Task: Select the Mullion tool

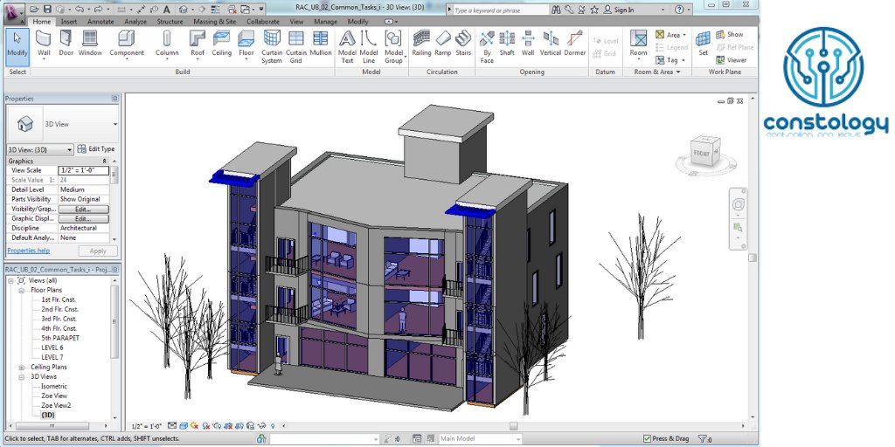Action: 321,45
